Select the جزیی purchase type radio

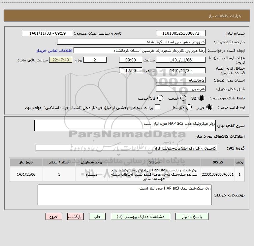[209, 107]
